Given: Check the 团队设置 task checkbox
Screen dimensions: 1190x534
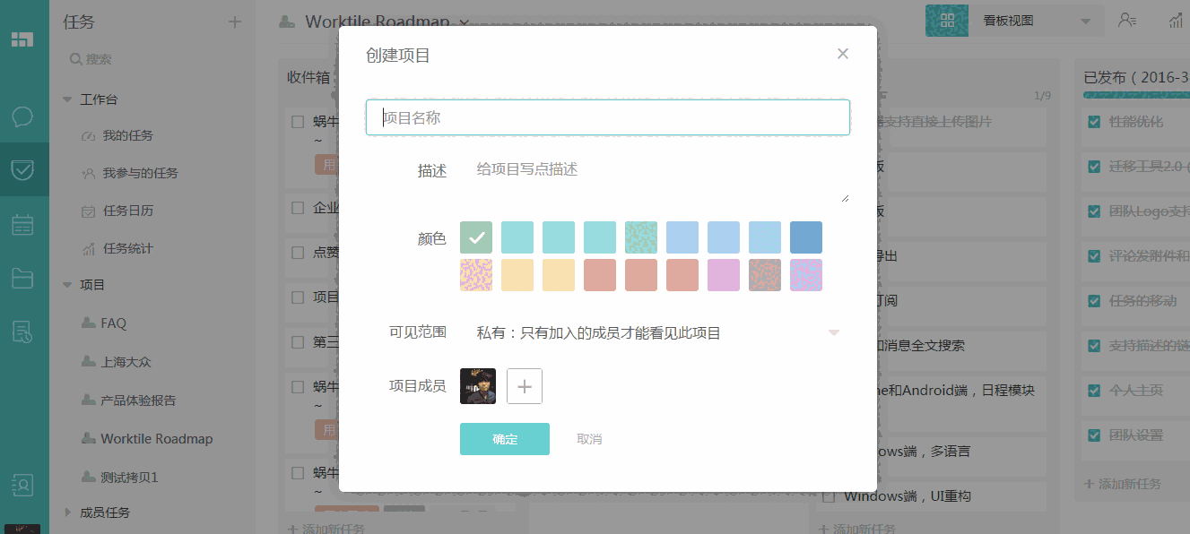Looking at the screenshot, I should point(1094,435).
